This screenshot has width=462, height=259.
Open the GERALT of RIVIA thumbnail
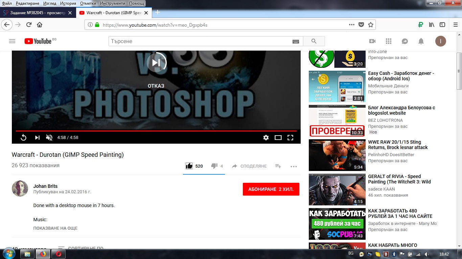tap(337, 190)
